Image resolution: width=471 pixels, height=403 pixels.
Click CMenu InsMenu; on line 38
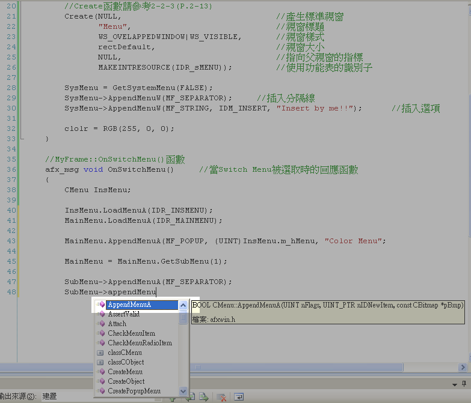tap(97, 190)
